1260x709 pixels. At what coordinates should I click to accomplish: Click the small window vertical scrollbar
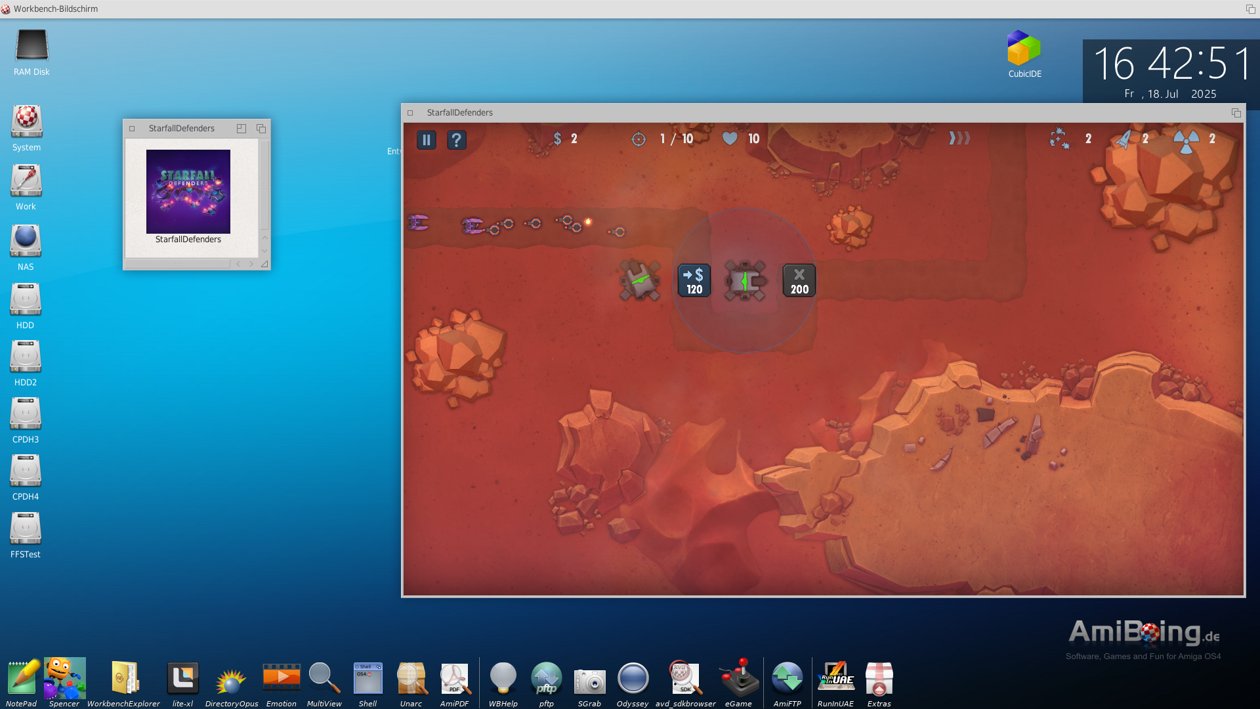[x=264, y=184]
